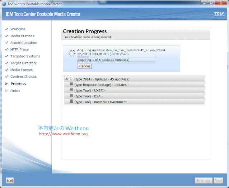Viewport: 229px width, 188px height.
Task: Click status square for UXSPI row
Action: tap(71, 90)
